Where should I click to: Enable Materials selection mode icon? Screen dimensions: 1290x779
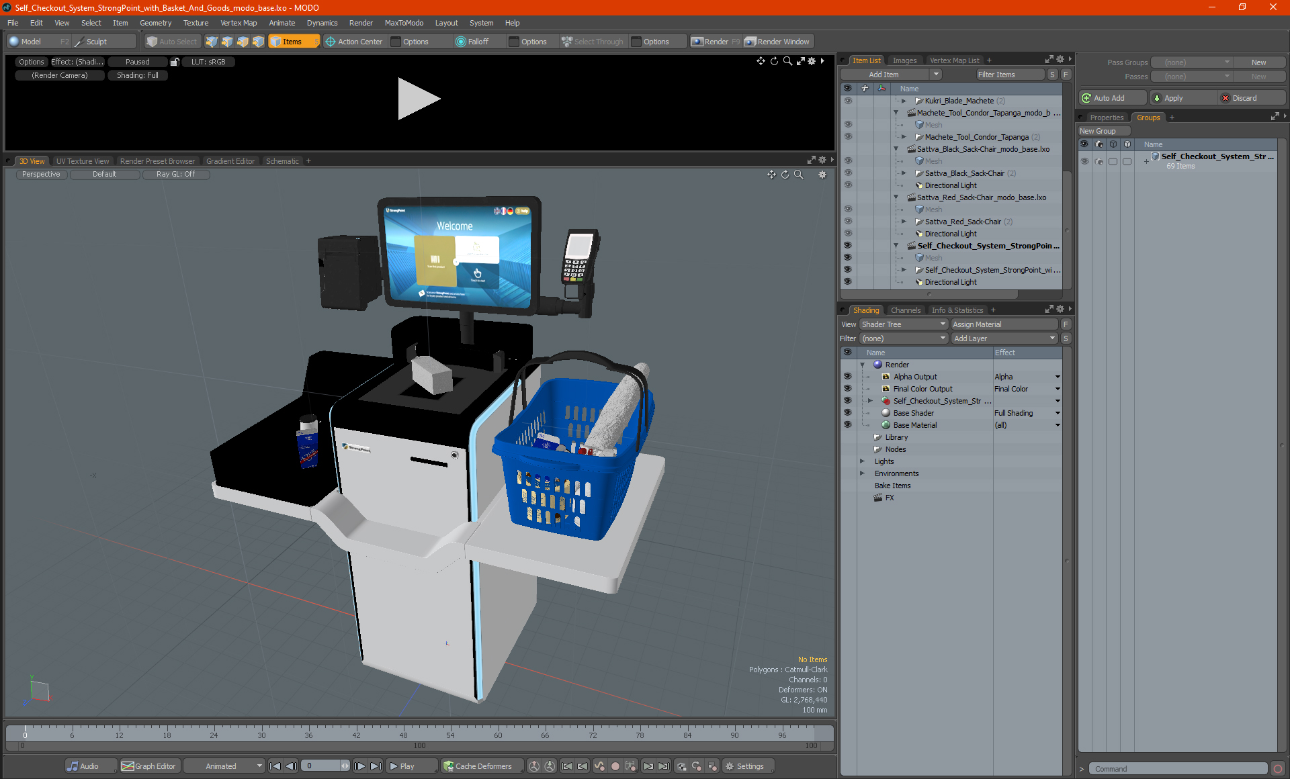tap(258, 42)
